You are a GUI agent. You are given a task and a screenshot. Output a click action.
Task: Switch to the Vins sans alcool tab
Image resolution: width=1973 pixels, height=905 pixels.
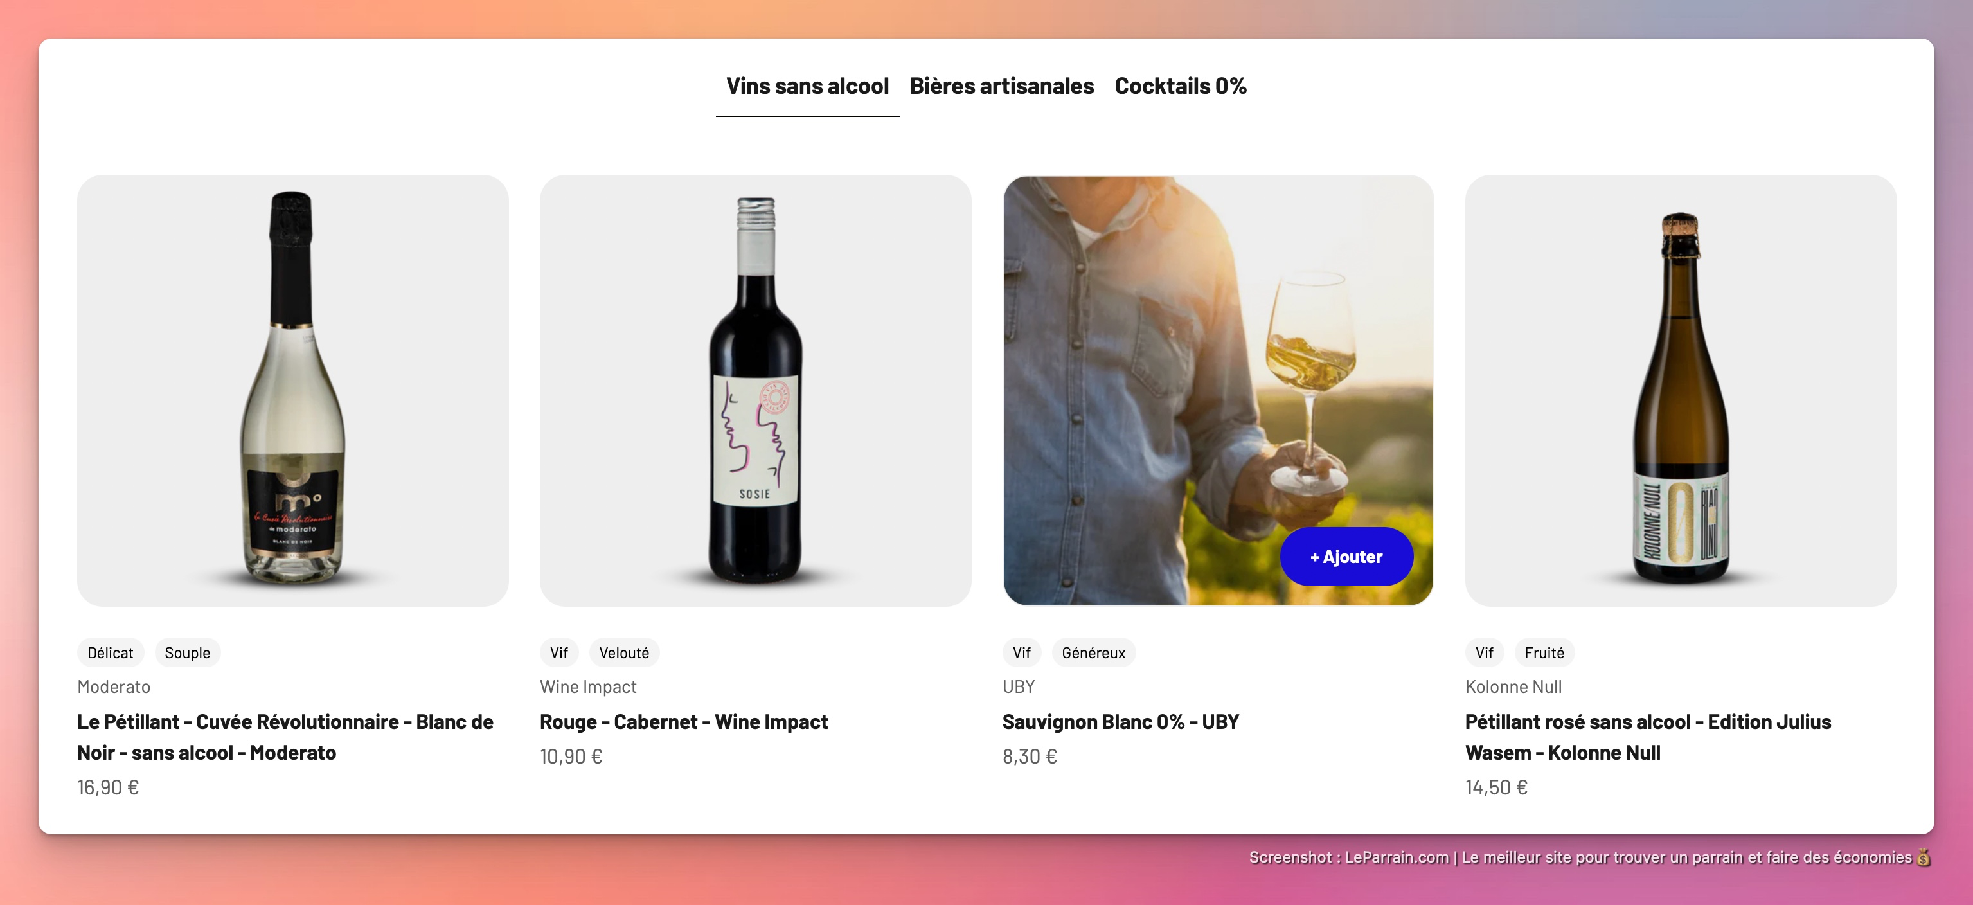click(807, 86)
